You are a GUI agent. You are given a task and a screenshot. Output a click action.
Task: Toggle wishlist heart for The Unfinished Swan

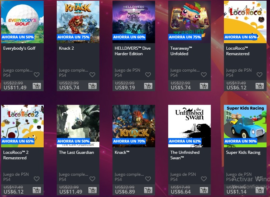204,179
